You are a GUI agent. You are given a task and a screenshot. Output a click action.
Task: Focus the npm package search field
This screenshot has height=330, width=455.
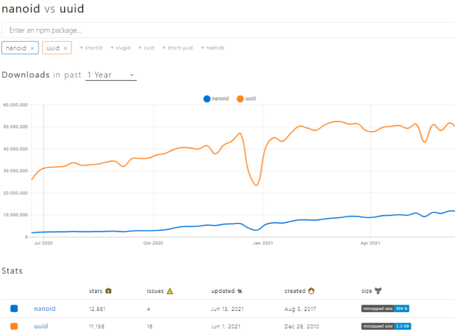(x=228, y=30)
